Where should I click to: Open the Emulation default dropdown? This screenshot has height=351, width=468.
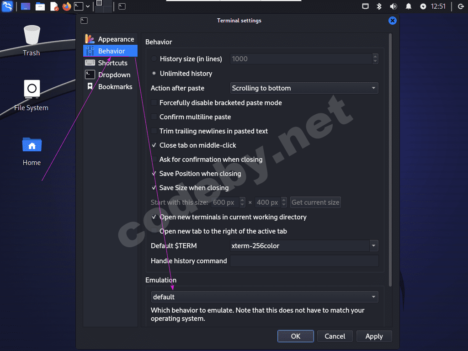265,297
